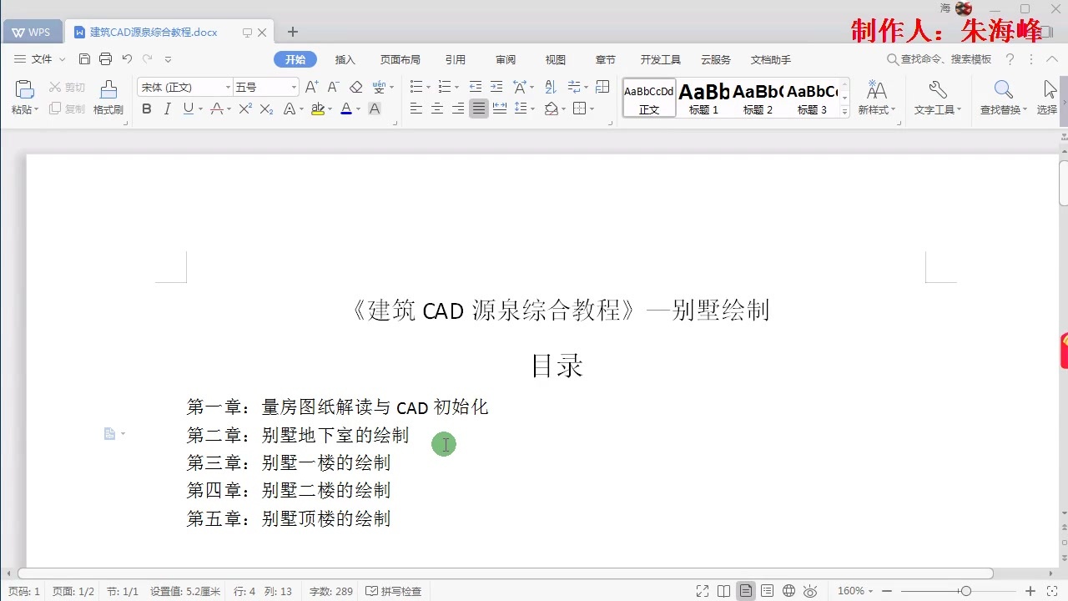The width and height of the screenshot is (1068, 601).
Task: Switch to the 视图 (View) tab
Action: pos(556,59)
